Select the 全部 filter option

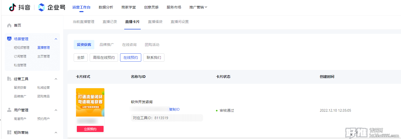pos(81,58)
